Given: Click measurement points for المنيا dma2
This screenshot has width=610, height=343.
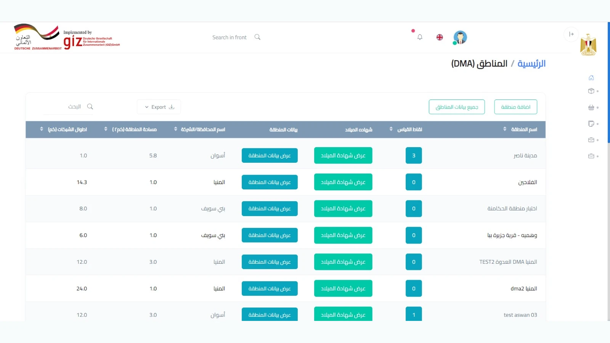Looking at the screenshot, I should (x=414, y=289).
